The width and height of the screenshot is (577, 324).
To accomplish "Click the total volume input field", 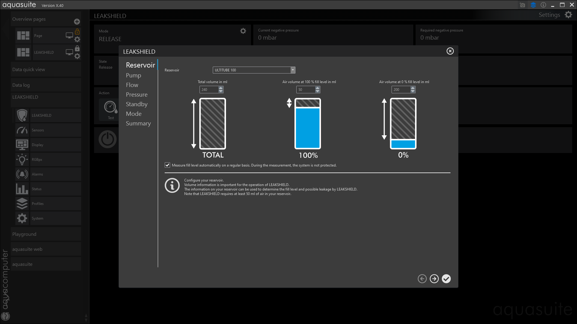I will [x=209, y=89].
